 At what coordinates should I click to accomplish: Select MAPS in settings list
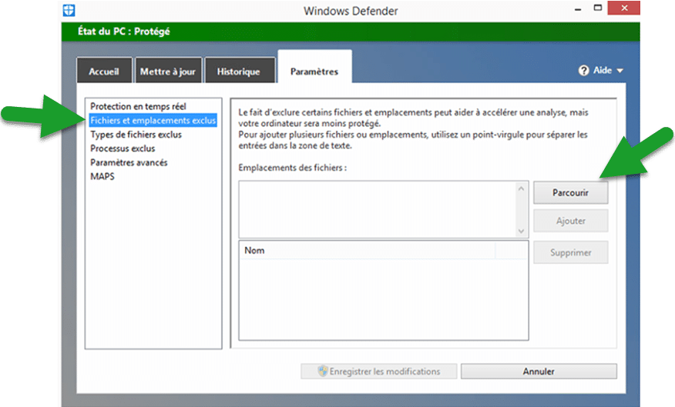(x=102, y=177)
